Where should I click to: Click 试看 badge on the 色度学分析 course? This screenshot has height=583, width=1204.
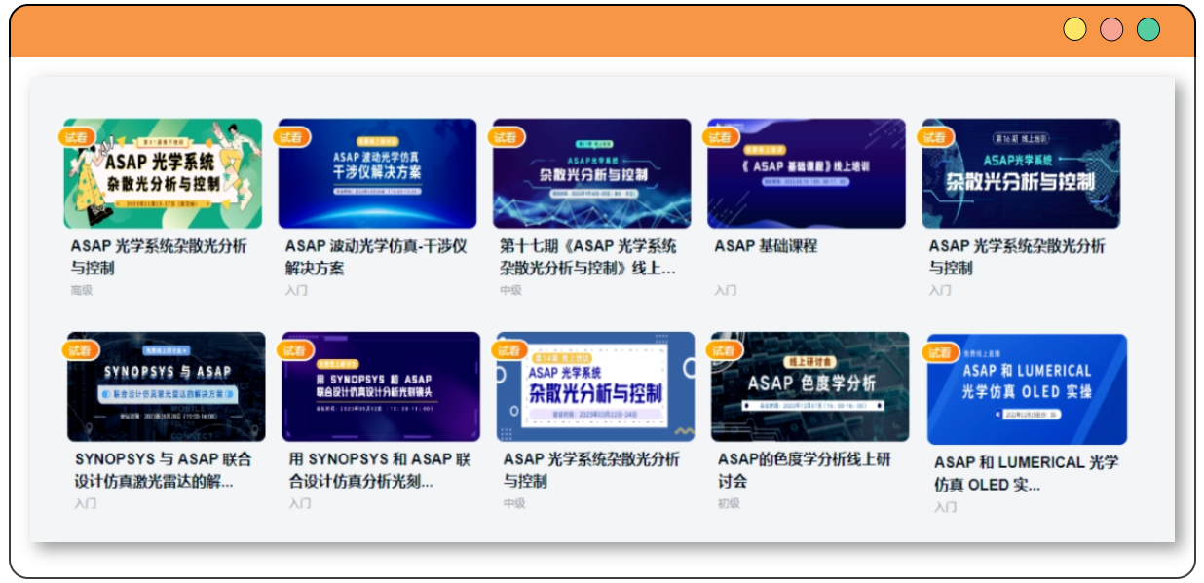click(723, 350)
